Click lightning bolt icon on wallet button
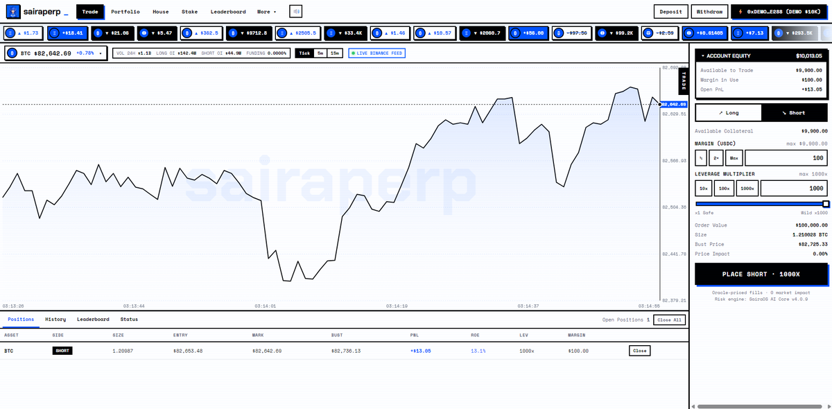The width and height of the screenshot is (832, 409). (x=740, y=12)
